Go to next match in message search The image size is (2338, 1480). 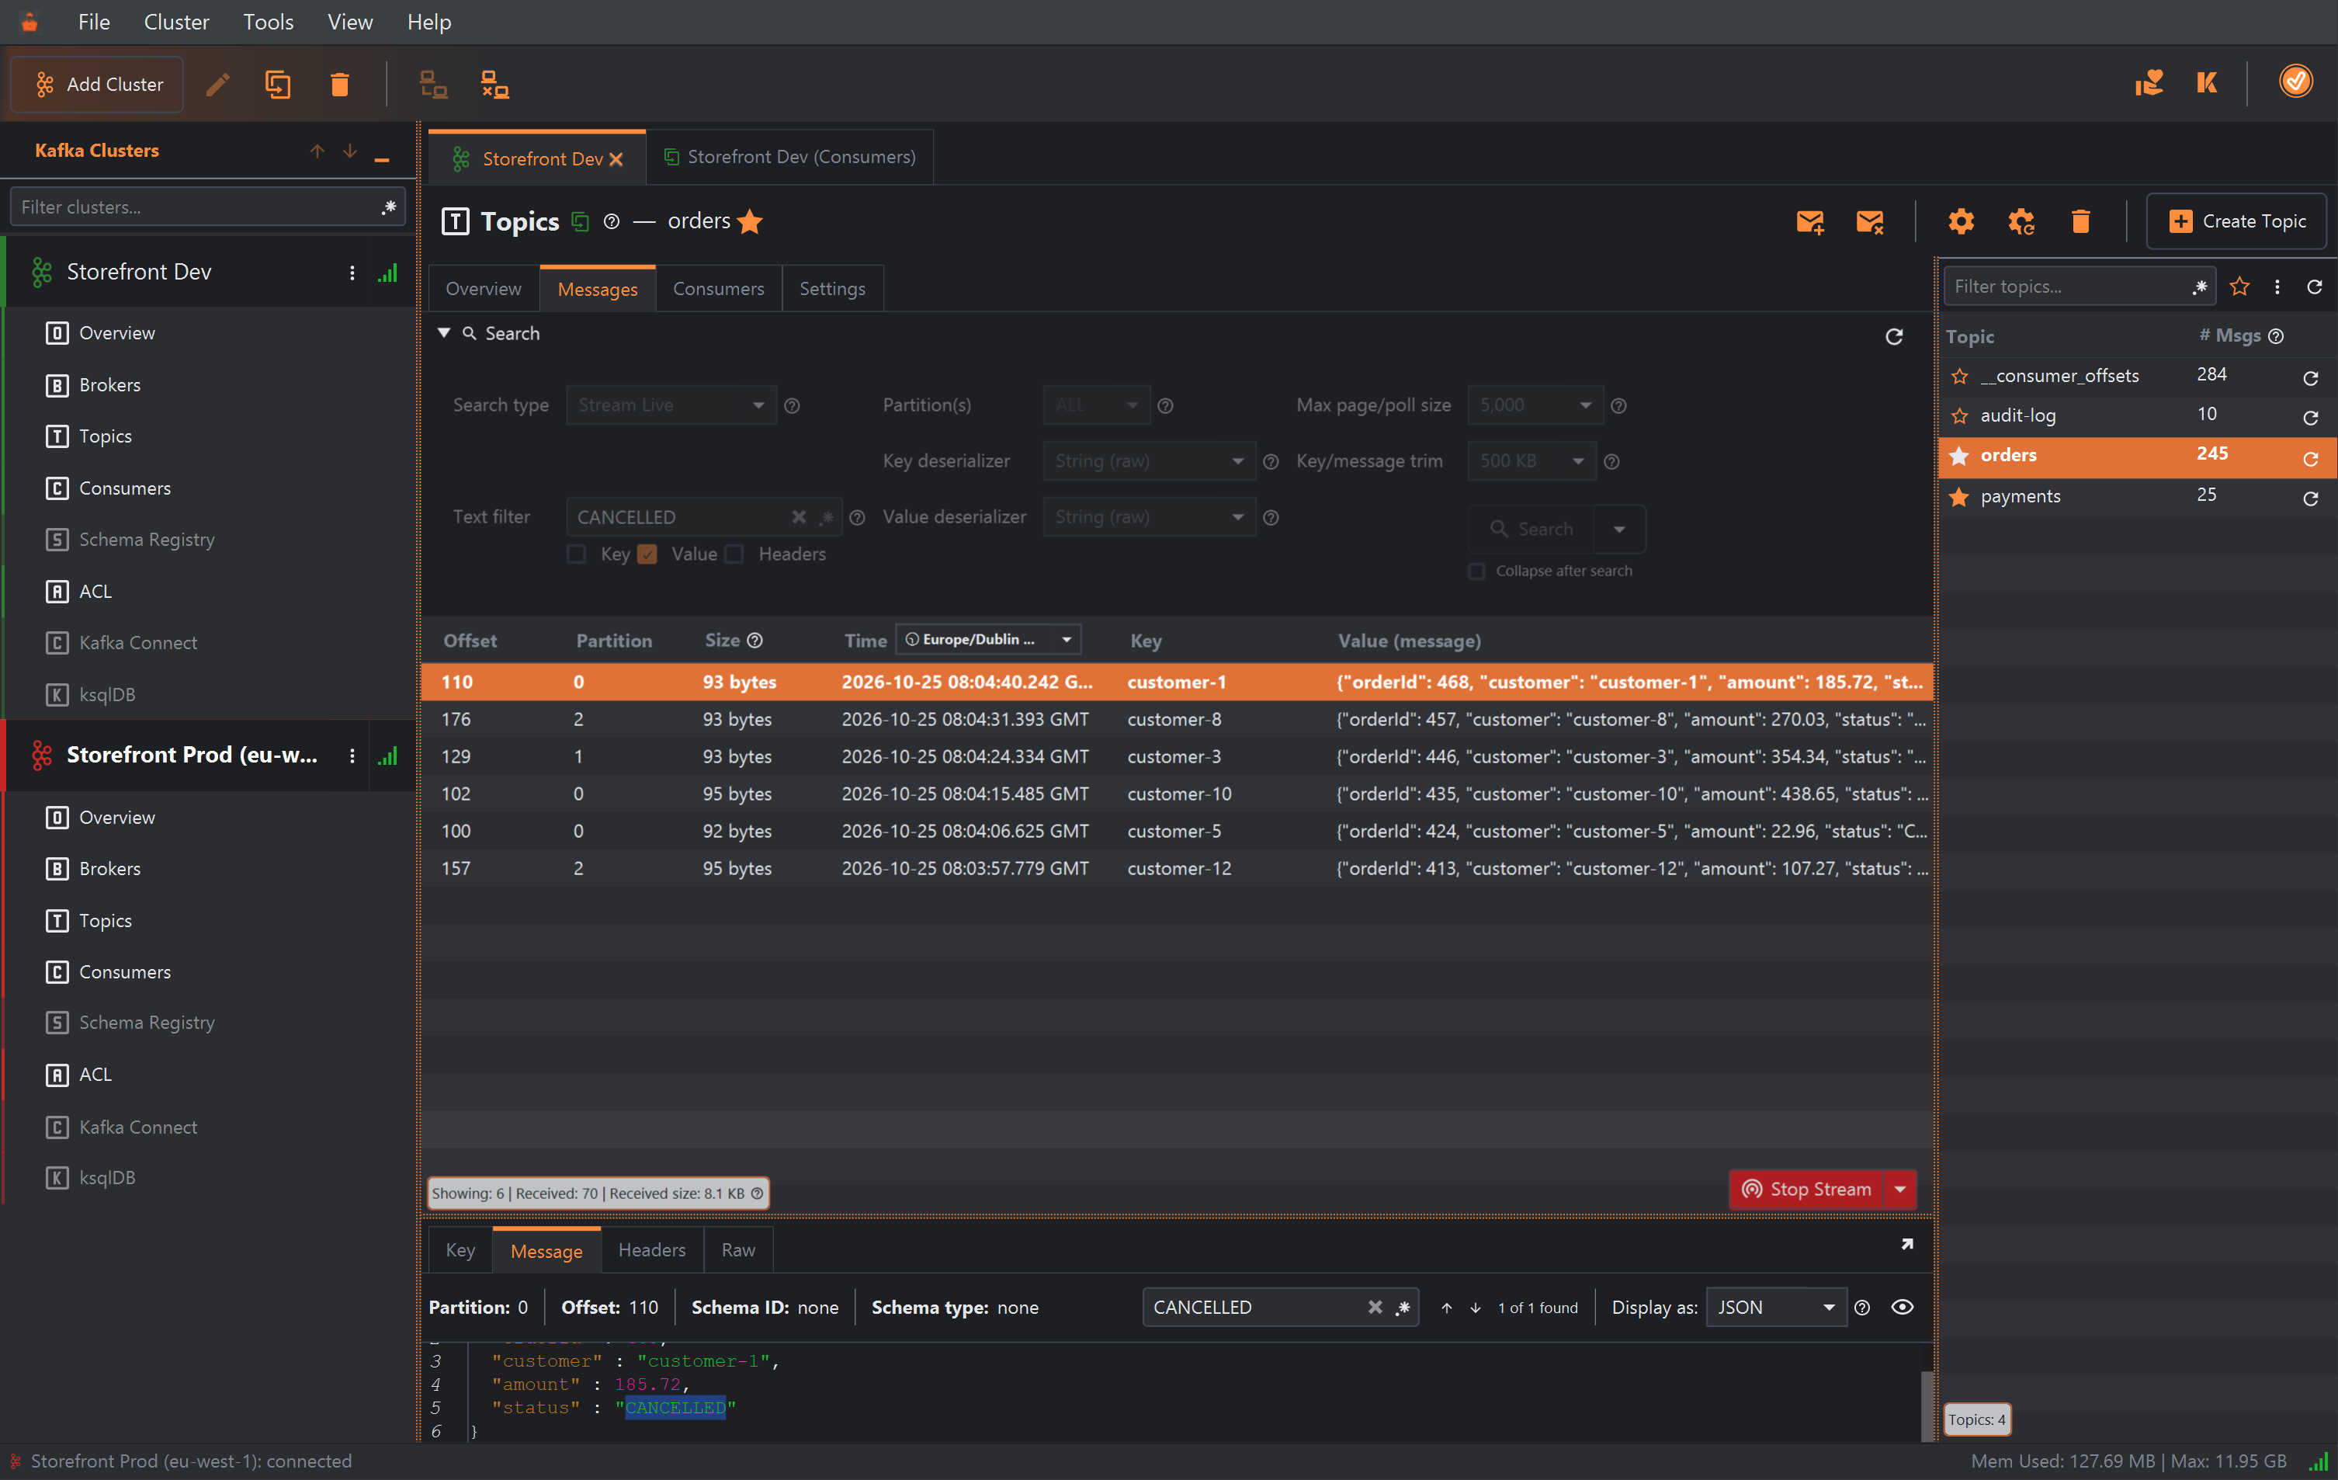pyautogui.click(x=1476, y=1308)
